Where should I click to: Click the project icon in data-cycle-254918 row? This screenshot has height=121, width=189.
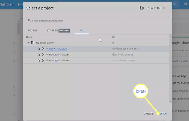[x=43, y=54]
